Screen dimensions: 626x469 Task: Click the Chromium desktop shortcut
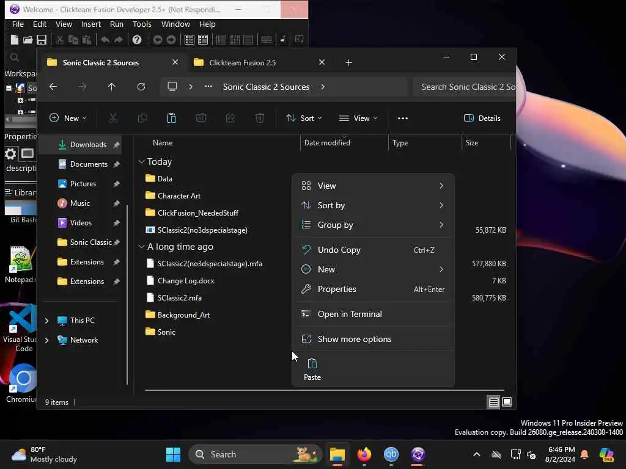pos(21,383)
